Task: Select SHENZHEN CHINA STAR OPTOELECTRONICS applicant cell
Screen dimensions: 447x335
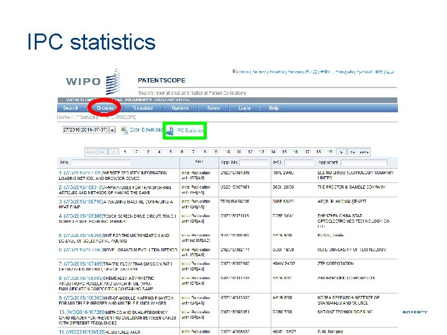Action: [353, 221]
